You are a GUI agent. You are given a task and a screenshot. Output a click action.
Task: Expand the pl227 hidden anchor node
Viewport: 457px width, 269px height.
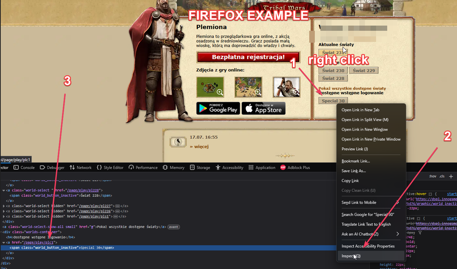[4, 206]
